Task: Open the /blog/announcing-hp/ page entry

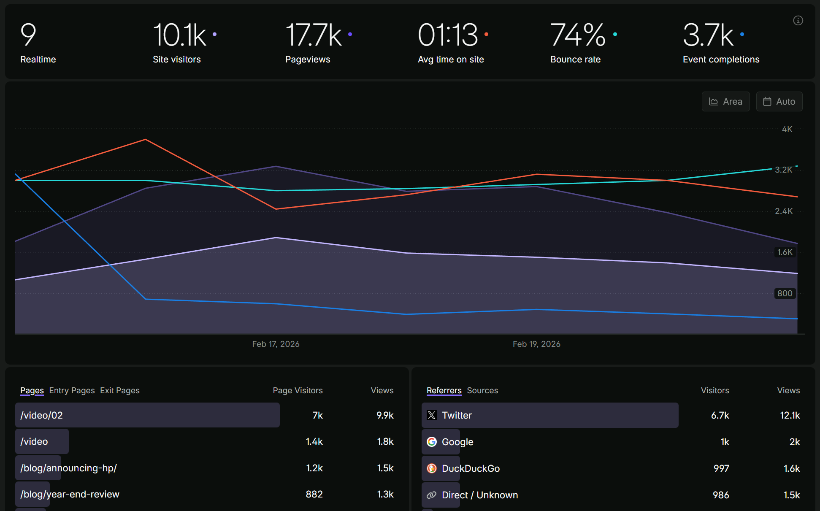Action: (x=68, y=468)
